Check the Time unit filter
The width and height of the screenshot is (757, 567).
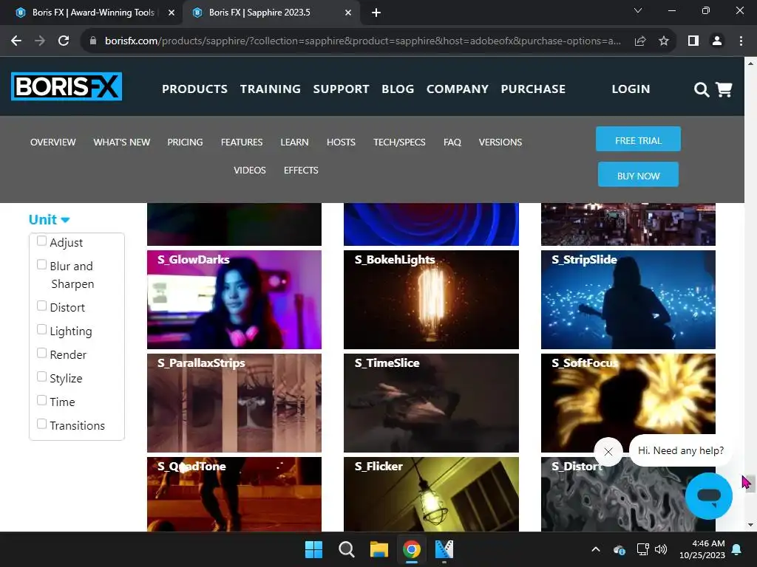pyautogui.click(x=42, y=401)
